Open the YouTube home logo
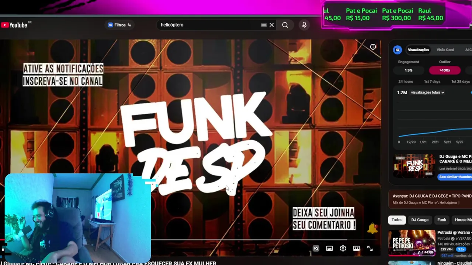This screenshot has height=265, width=472. 14,25
